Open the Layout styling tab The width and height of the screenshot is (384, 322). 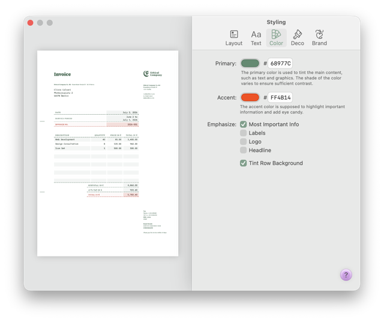click(233, 38)
